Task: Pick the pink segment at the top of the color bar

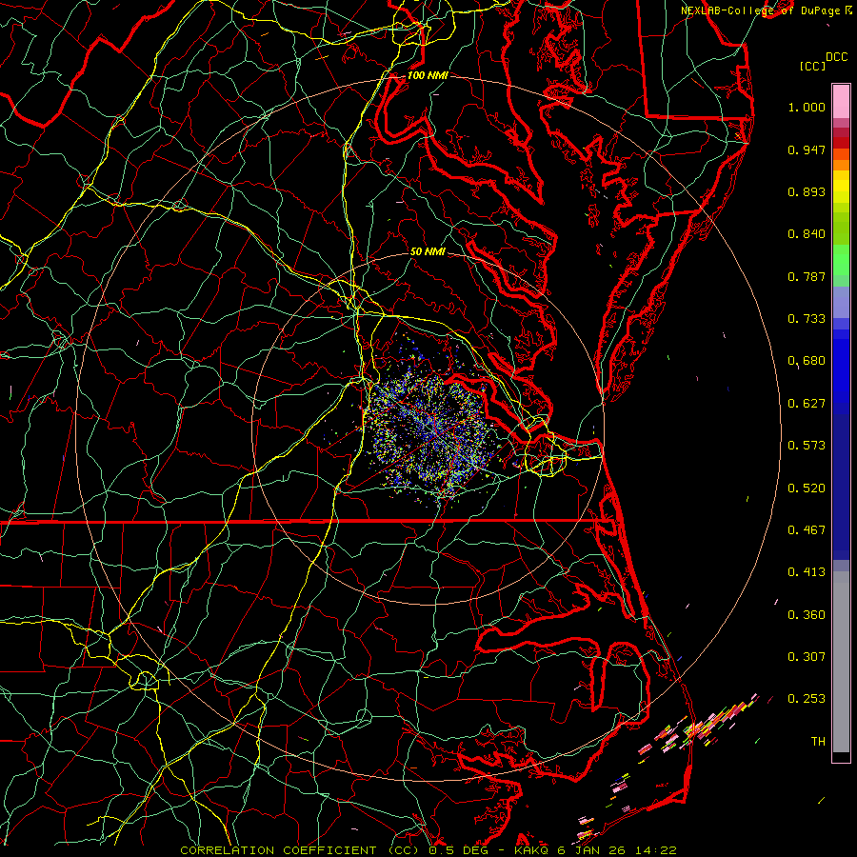Action: pyautogui.click(x=841, y=101)
